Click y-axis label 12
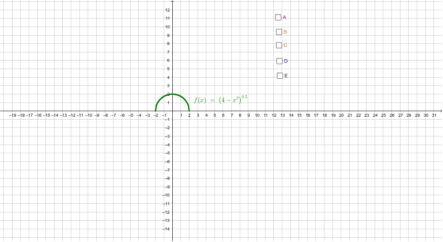 (168, 10)
